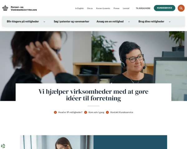Visit the Lovstof link
187x149 pixels.
tap(126, 8)
